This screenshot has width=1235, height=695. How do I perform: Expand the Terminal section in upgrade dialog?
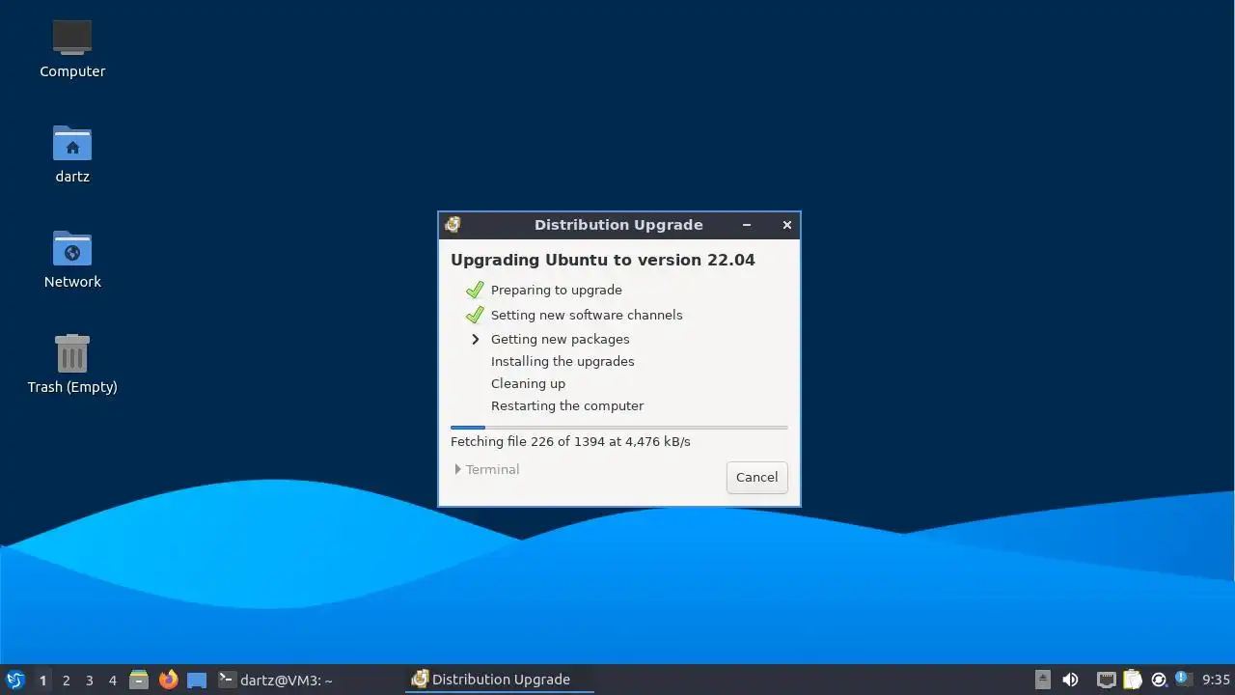487,469
